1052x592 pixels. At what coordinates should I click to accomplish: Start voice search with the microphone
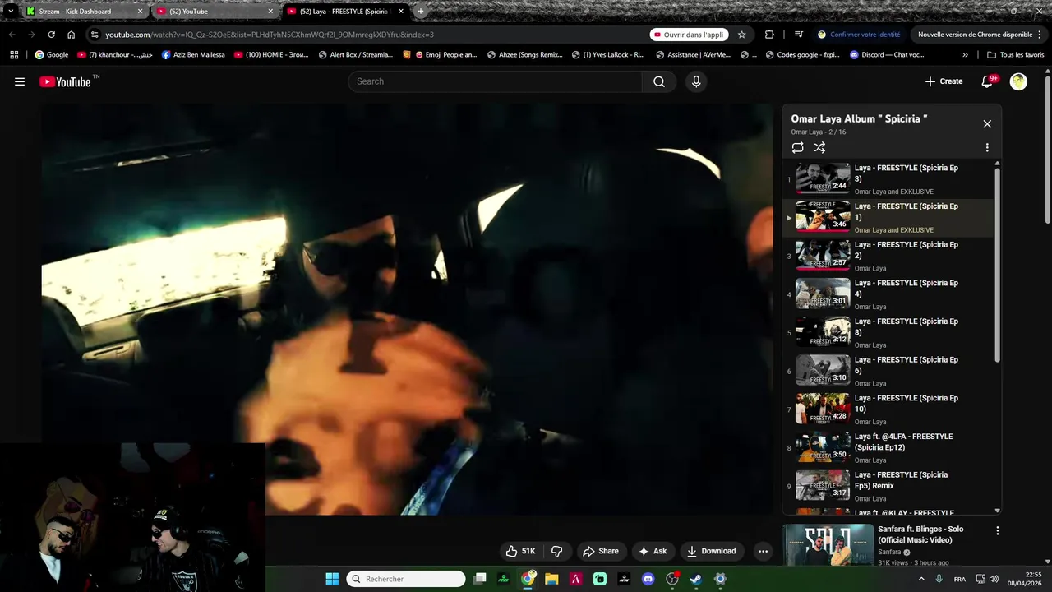(x=696, y=81)
